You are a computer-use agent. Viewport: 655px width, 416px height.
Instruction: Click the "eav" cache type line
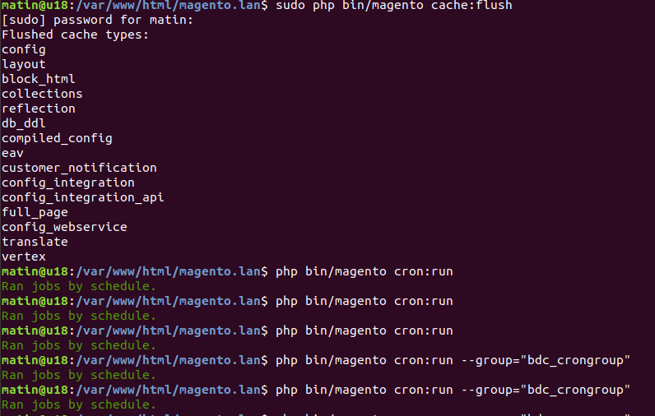coord(13,153)
